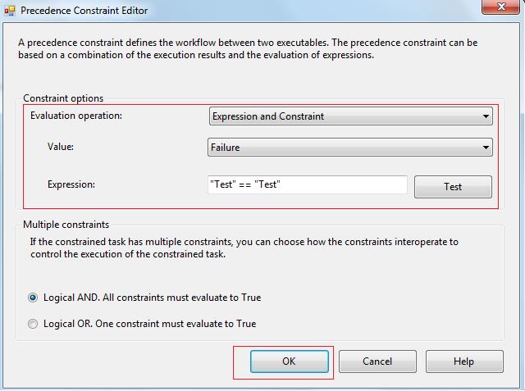Select the Logical AND radio button
This screenshot has height=391, width=525.
click(x=34, y=298)
